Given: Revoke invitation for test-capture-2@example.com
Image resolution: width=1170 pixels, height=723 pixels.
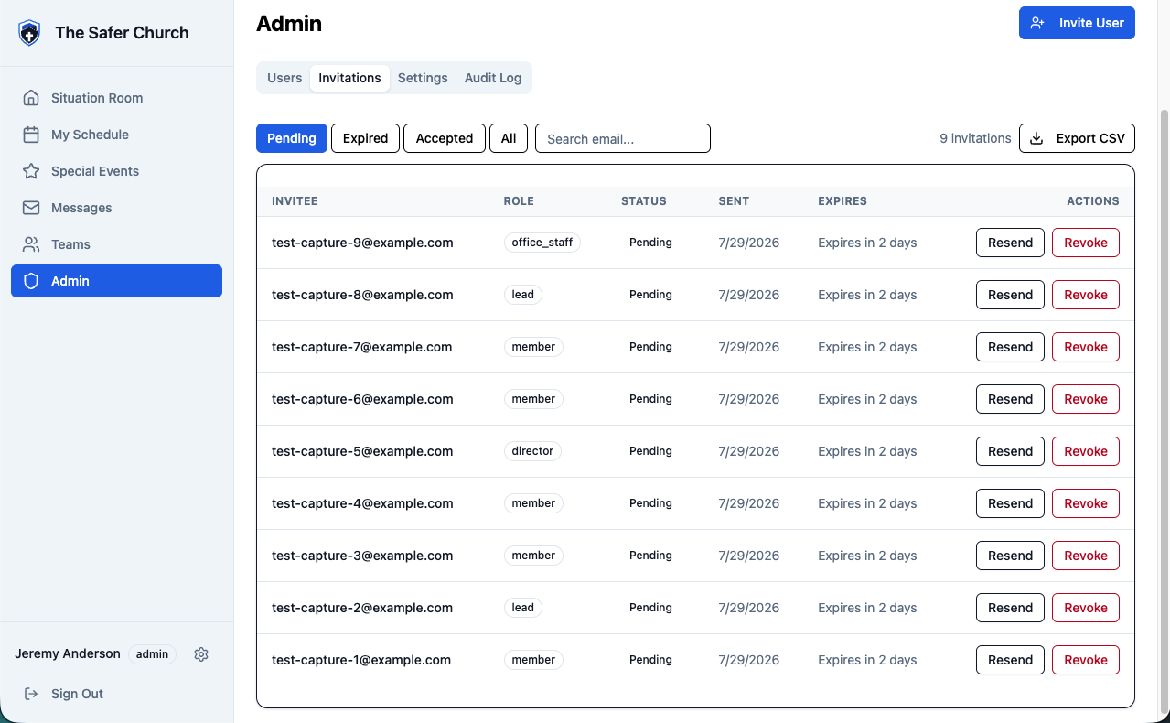Looking at the screenshot, I should click(1086, 608).
